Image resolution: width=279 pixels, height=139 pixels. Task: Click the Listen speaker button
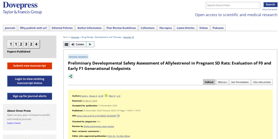[x=78, y=44]
